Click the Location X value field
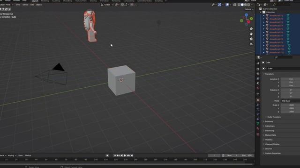Screen dimensions: 300x168 (290, 79)
